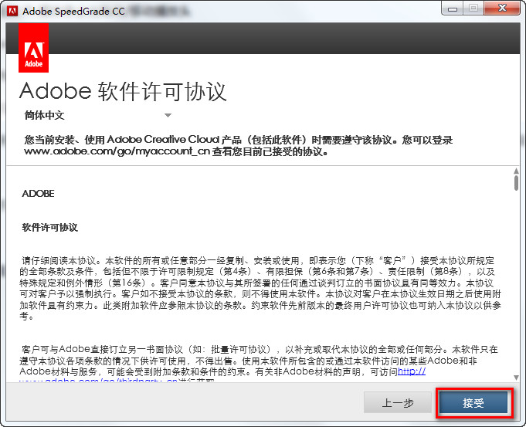Click the www.adobe.com/go/myaccount_cn text
Viewport: 526px width, 427px height.
point(117,151)
